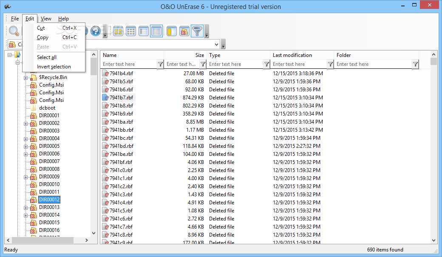Screen dimensions: 442x257
Task: Sort by the Size column header
Action: tap(185, 55)
